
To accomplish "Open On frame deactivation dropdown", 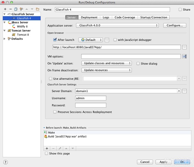I will pos(106,70).
